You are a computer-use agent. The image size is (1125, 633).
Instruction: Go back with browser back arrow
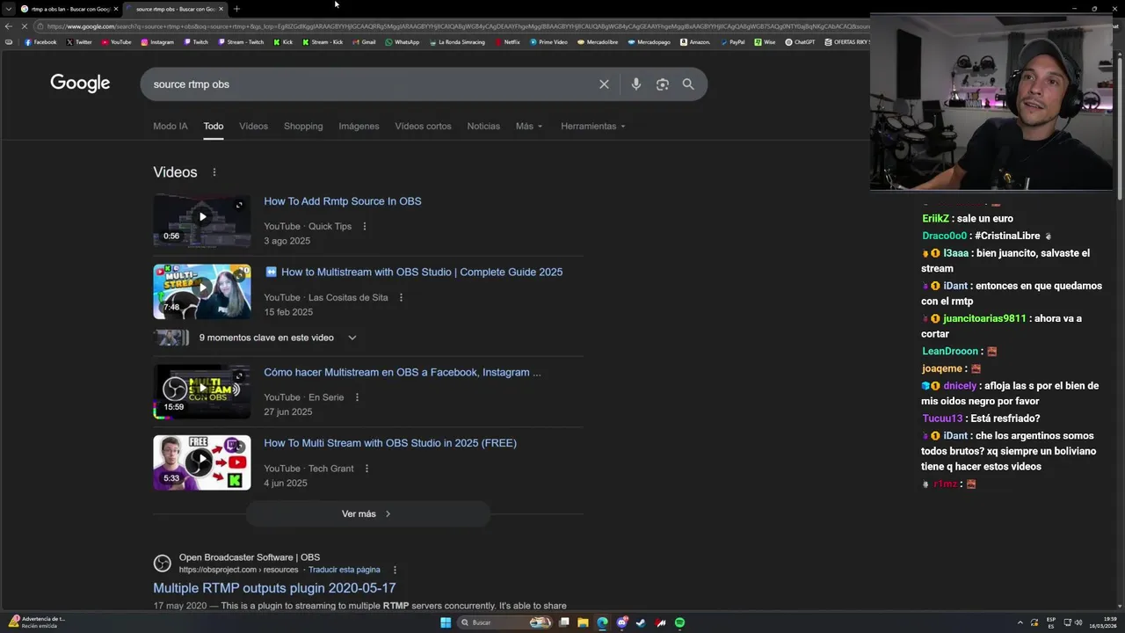[x=8, y=26]
